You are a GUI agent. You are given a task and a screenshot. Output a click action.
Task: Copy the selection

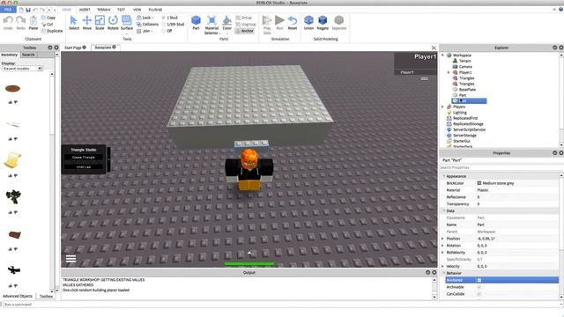click(48, 18)
